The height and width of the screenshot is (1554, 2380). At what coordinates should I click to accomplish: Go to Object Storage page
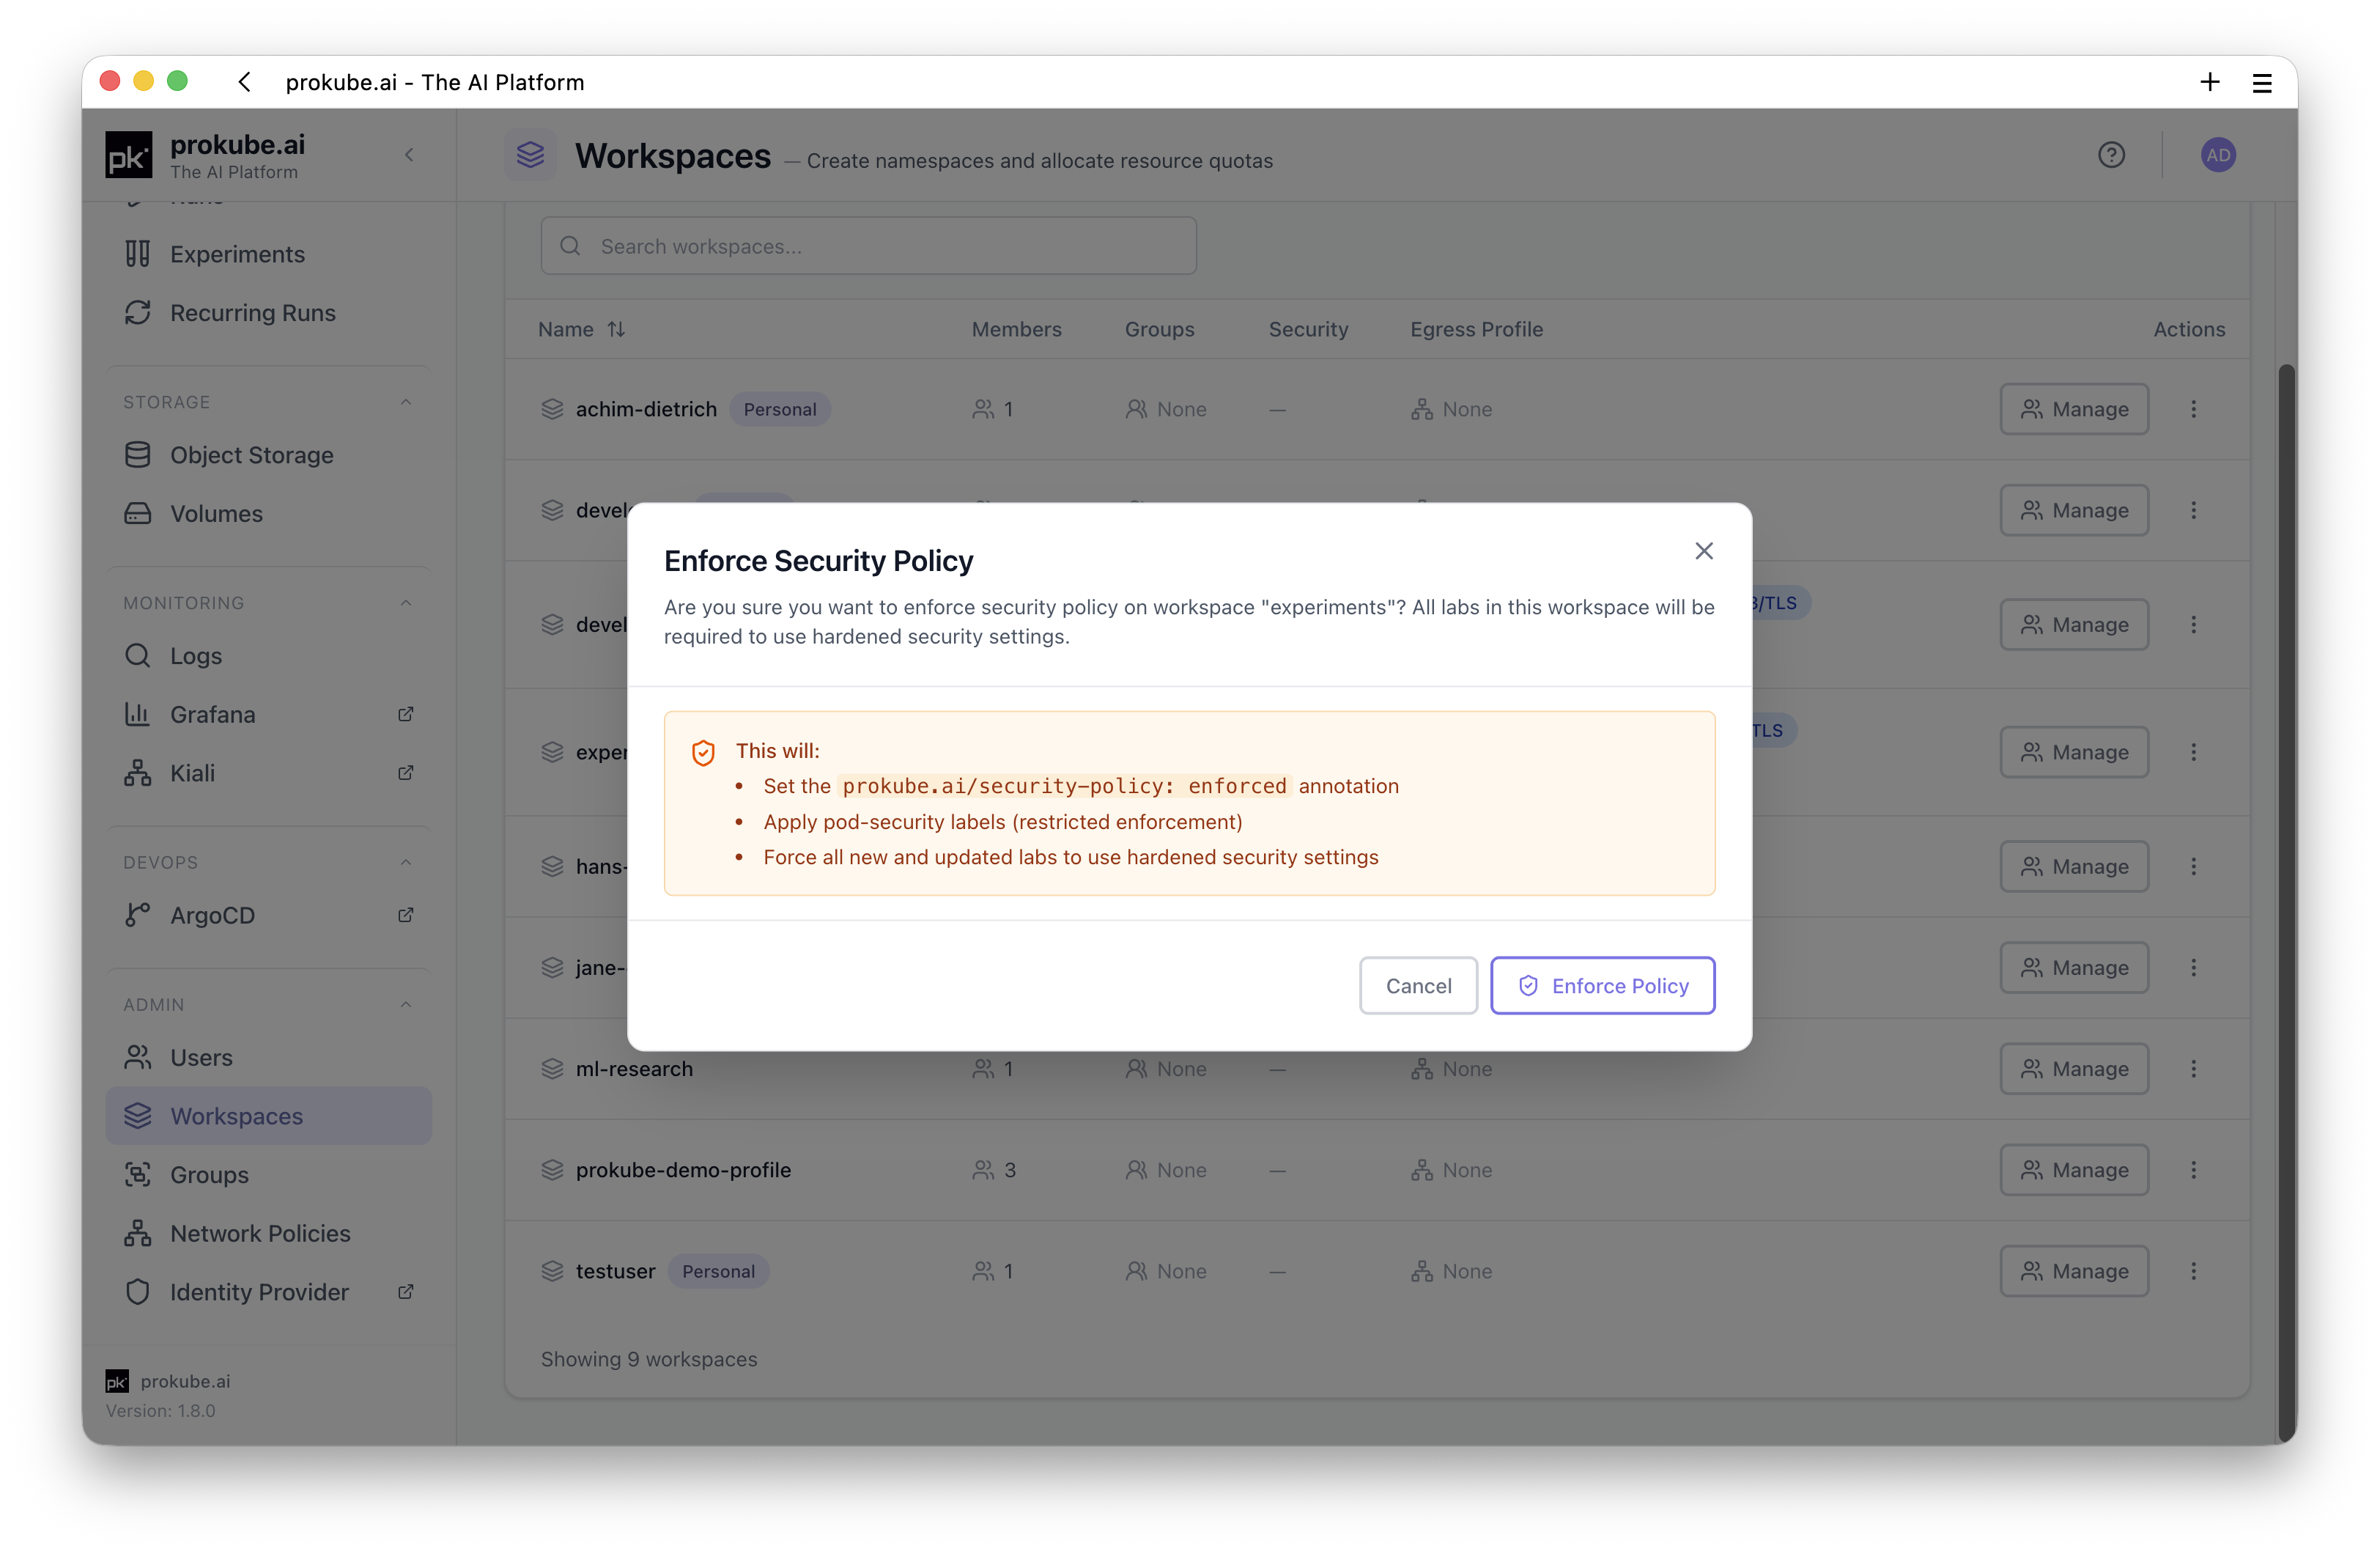[x=268, y=455]
